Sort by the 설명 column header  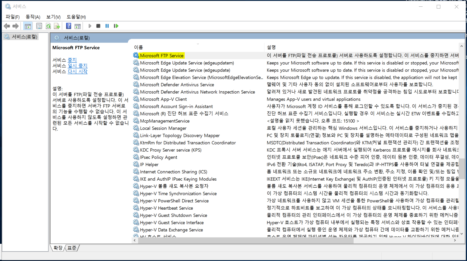(271, 47)
